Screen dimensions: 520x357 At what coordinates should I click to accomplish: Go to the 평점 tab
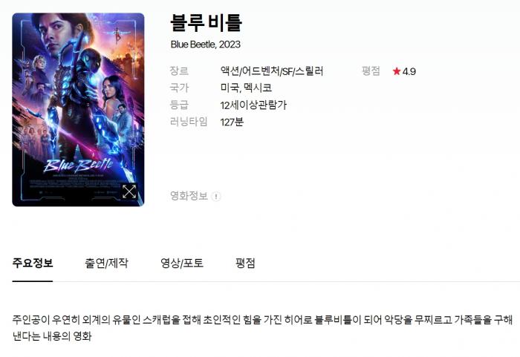(x=245, y=263)
